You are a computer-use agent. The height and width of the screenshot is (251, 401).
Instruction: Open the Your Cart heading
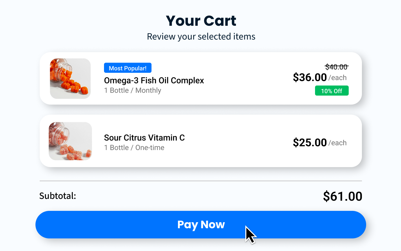point(201,20)
